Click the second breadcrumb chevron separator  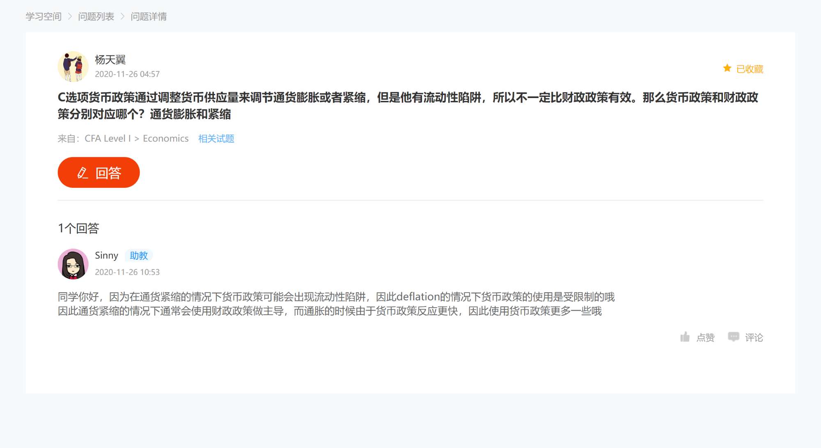122,16
